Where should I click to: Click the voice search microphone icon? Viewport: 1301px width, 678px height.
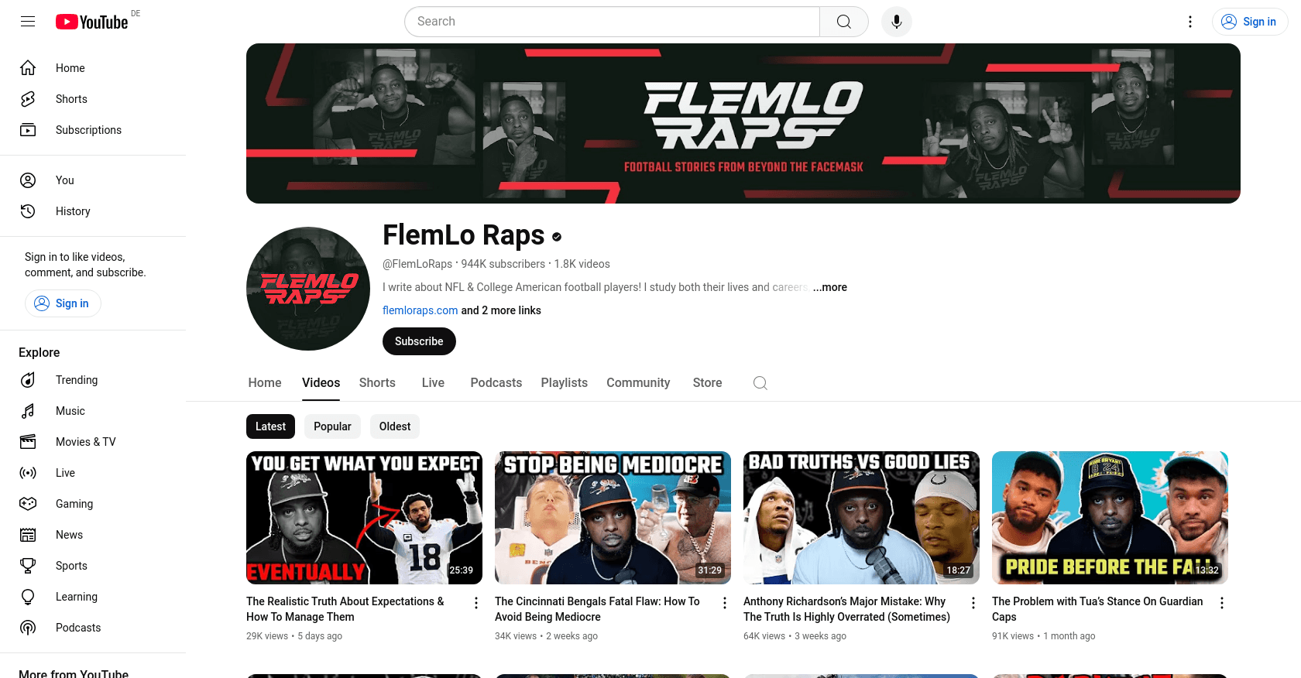896,22
